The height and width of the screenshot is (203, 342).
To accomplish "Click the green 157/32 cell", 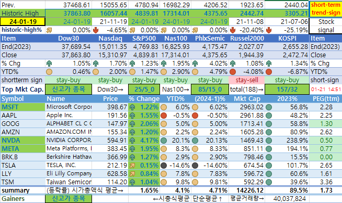I will tap(287, 89).
